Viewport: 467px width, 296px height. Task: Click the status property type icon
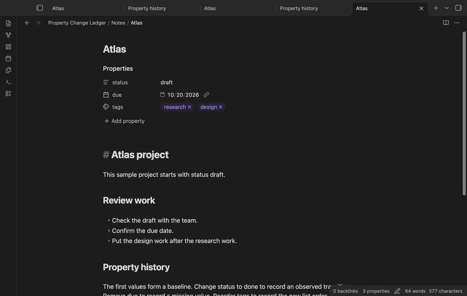106,83
